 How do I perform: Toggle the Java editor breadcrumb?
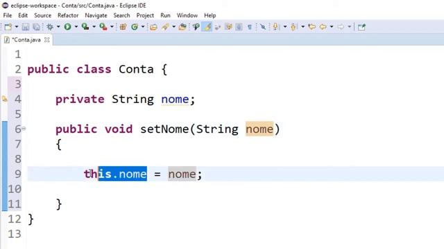click(196, 27)
